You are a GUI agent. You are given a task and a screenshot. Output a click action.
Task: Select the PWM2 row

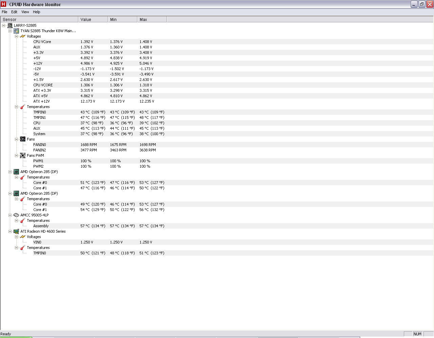tap(217, 166)
